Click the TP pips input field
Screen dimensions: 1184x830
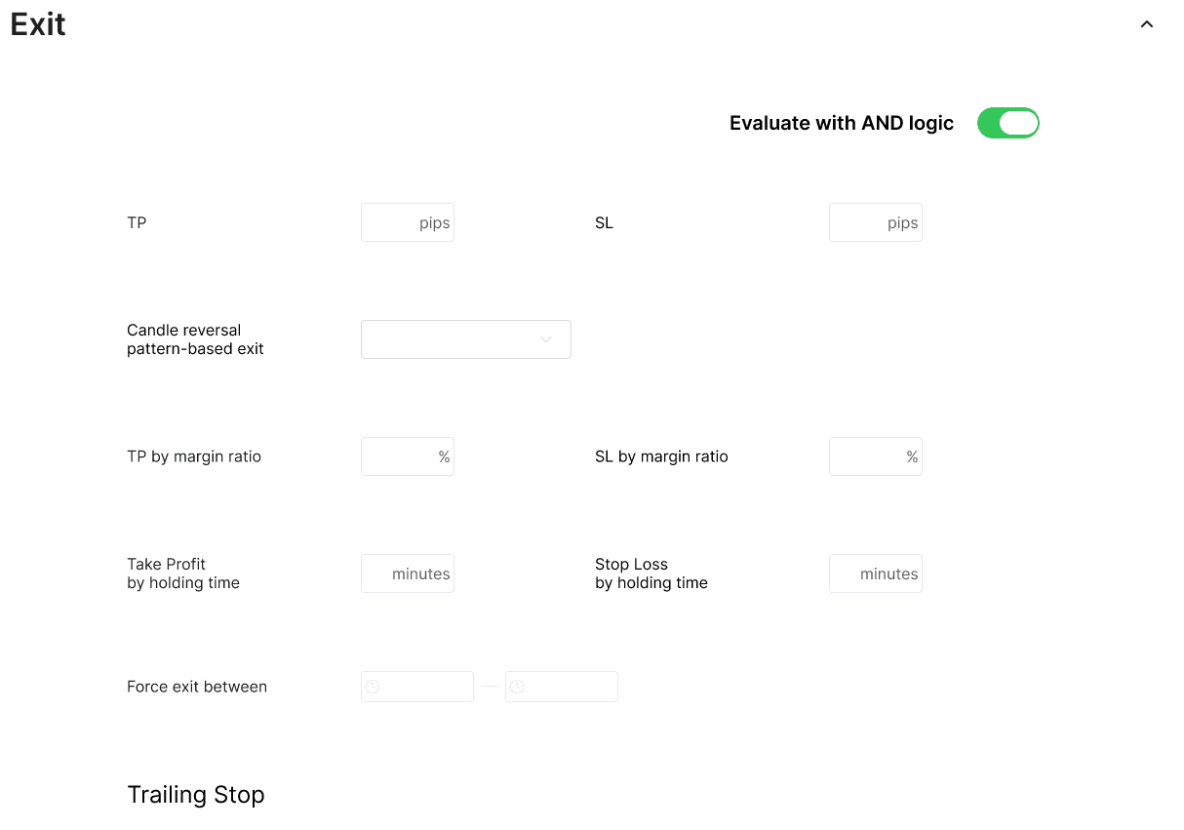pos(407,222)
